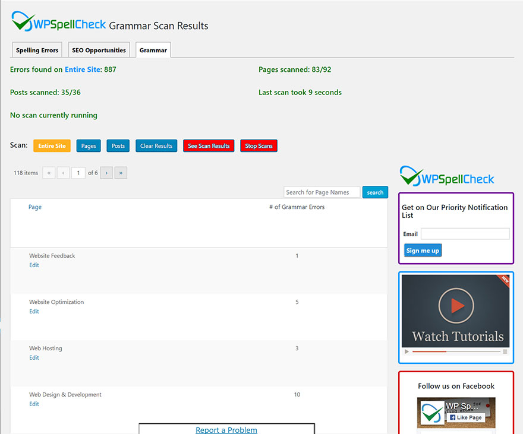The height and width of the screenshot is (434, 523).
Task: Edit the Website Feedback page
Action: 34,265
